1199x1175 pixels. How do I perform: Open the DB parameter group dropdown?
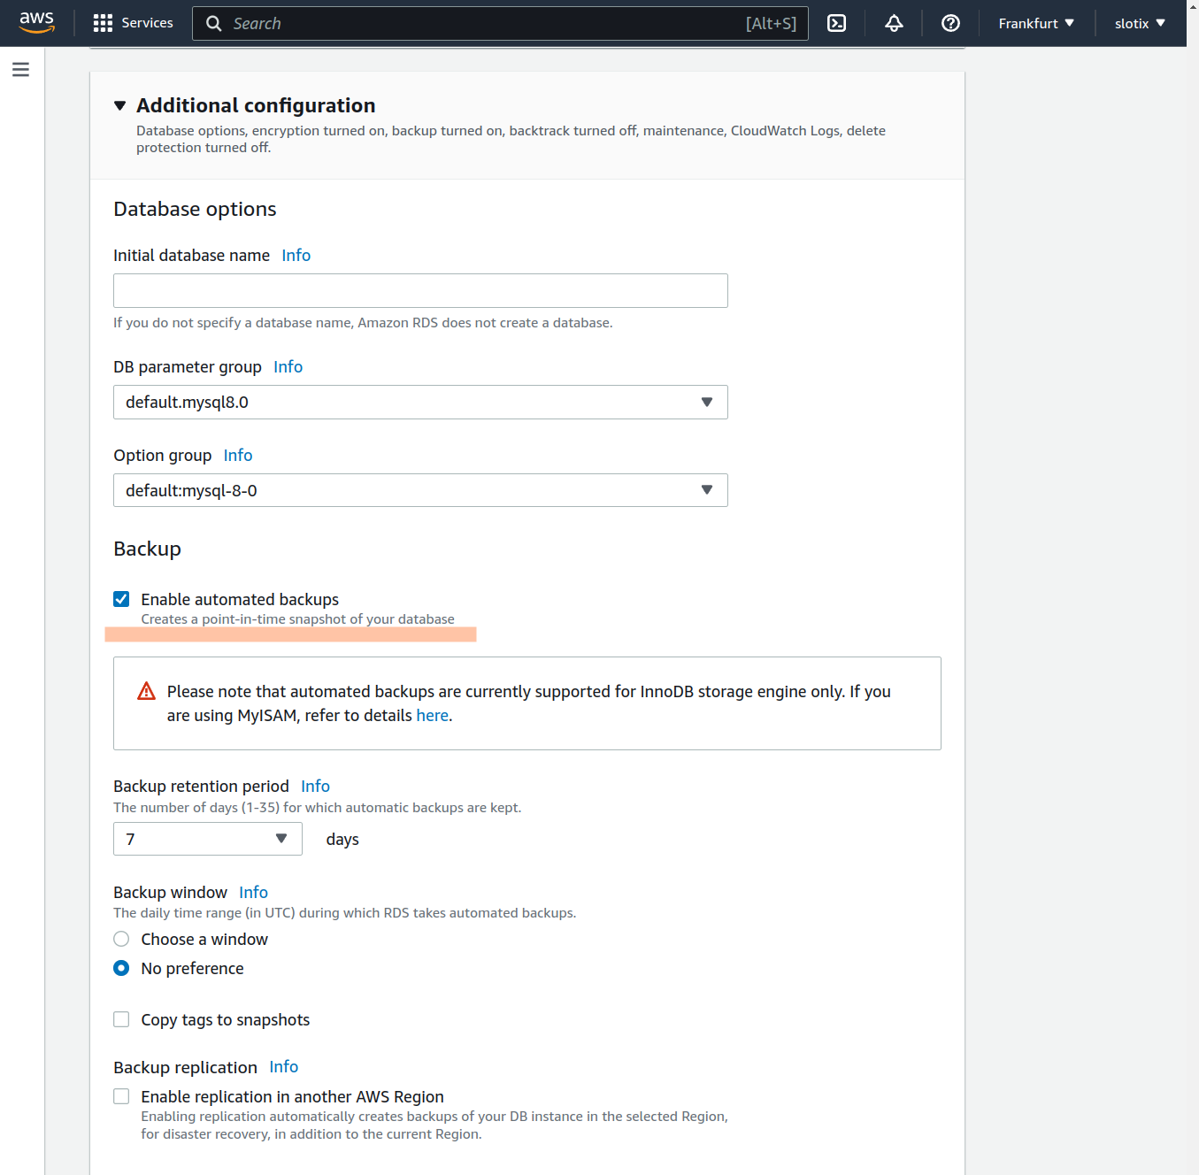[x=420, y=402]
